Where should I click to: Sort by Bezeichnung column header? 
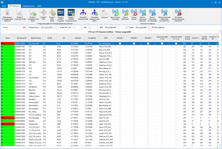coord(36,38)
